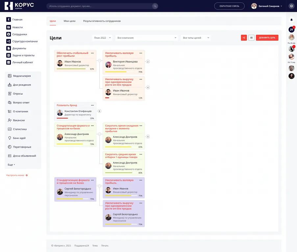297x252 pixels.
Task: Switch to list view of goals
Action: pyautogui.click(x=251, y=38)
